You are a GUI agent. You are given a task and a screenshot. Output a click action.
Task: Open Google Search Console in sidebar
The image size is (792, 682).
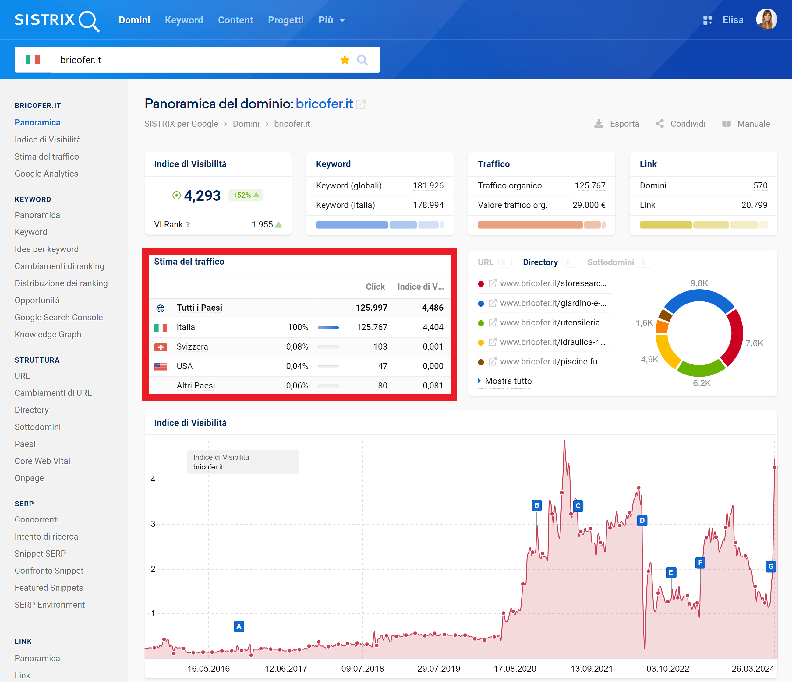point(58,318)
